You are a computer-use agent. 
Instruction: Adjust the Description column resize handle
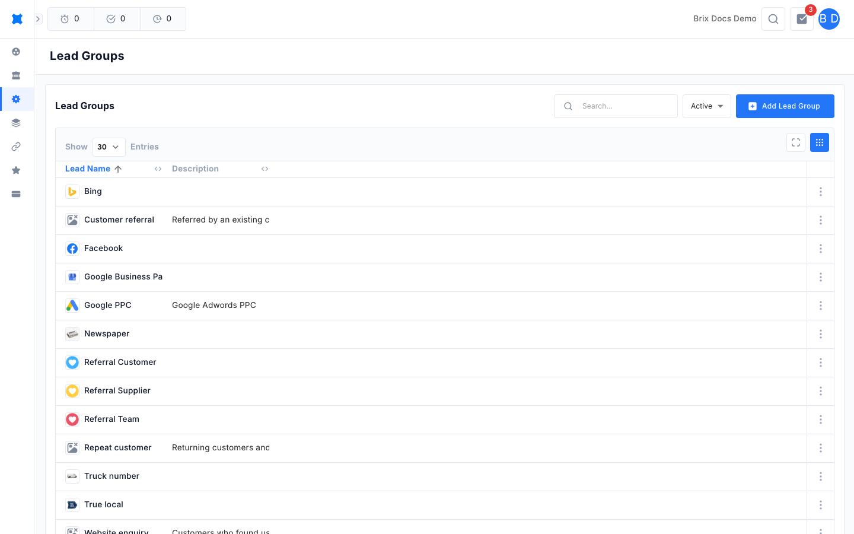click(265, 169)
